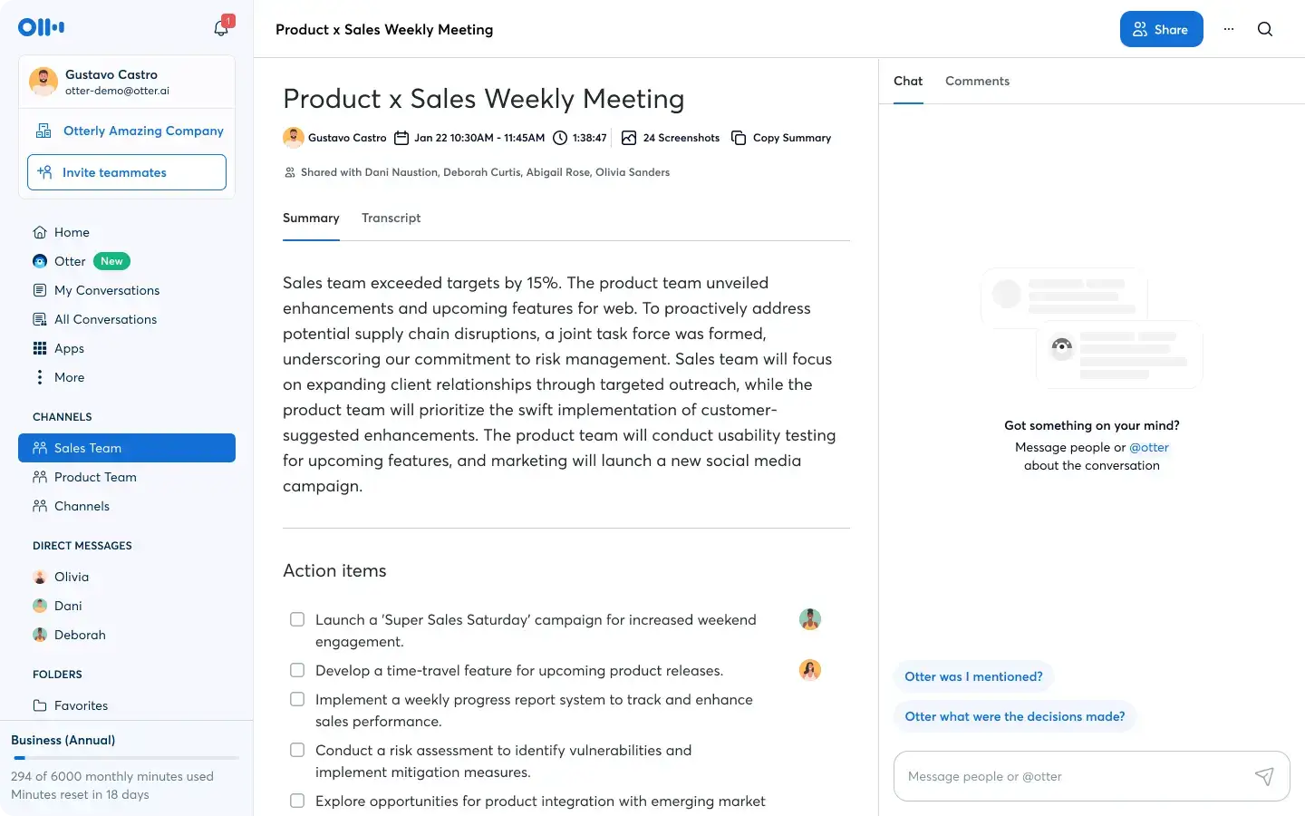Open notifications via the bell icon
The height and width of the screenshot is (816, 1305).
coord(220,26)
